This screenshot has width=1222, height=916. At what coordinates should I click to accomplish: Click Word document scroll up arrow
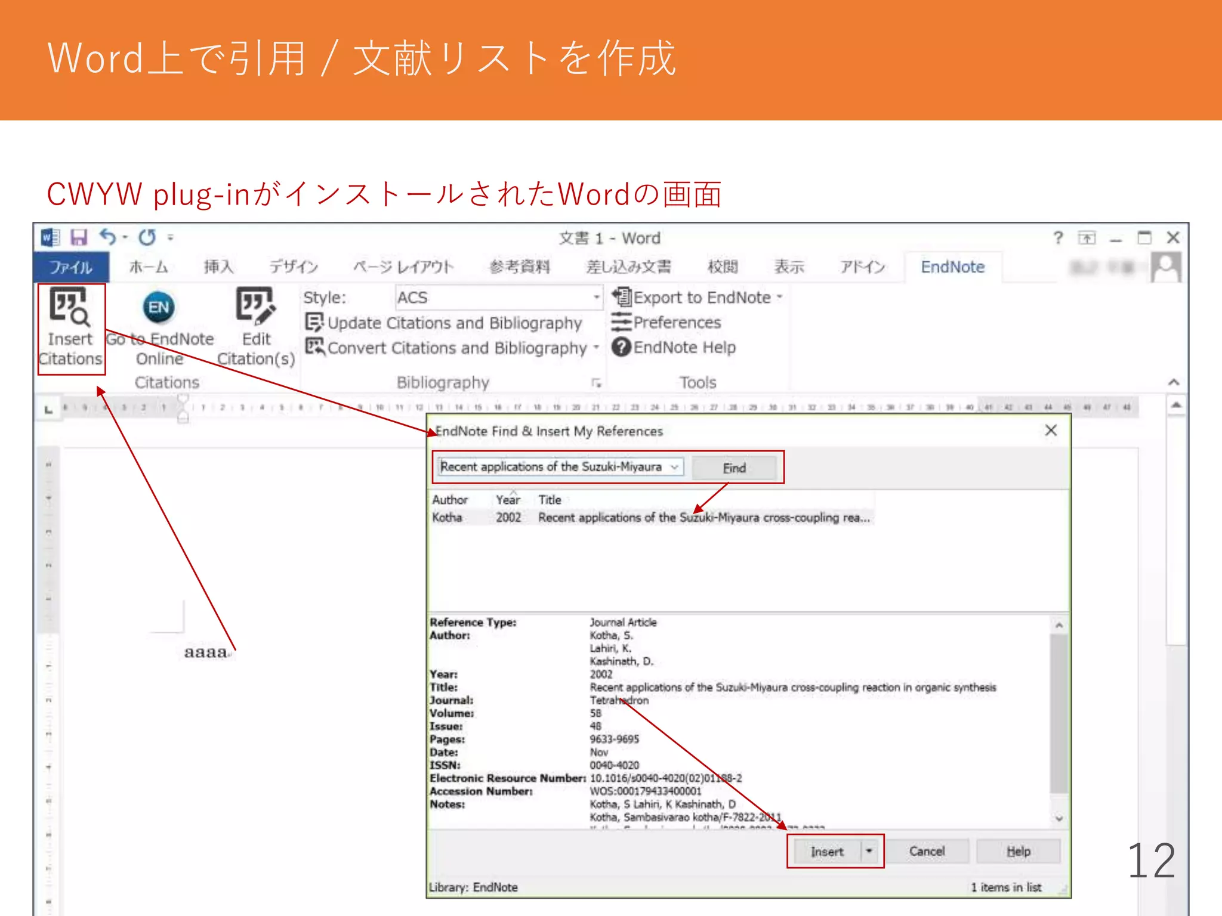[x=1176, y=405]
